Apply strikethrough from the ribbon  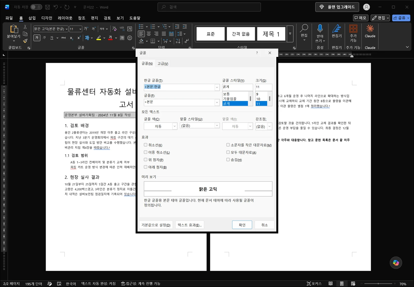point(63,38)
